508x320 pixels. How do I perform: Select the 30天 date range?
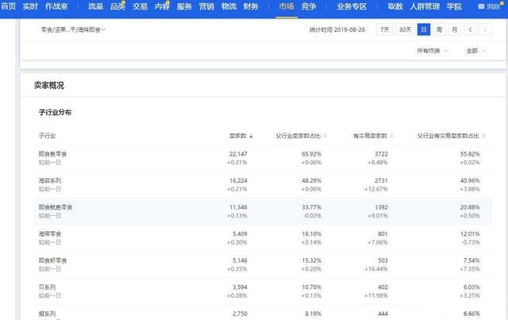405,29
